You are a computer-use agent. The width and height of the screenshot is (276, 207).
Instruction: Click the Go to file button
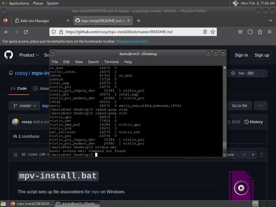239,106
